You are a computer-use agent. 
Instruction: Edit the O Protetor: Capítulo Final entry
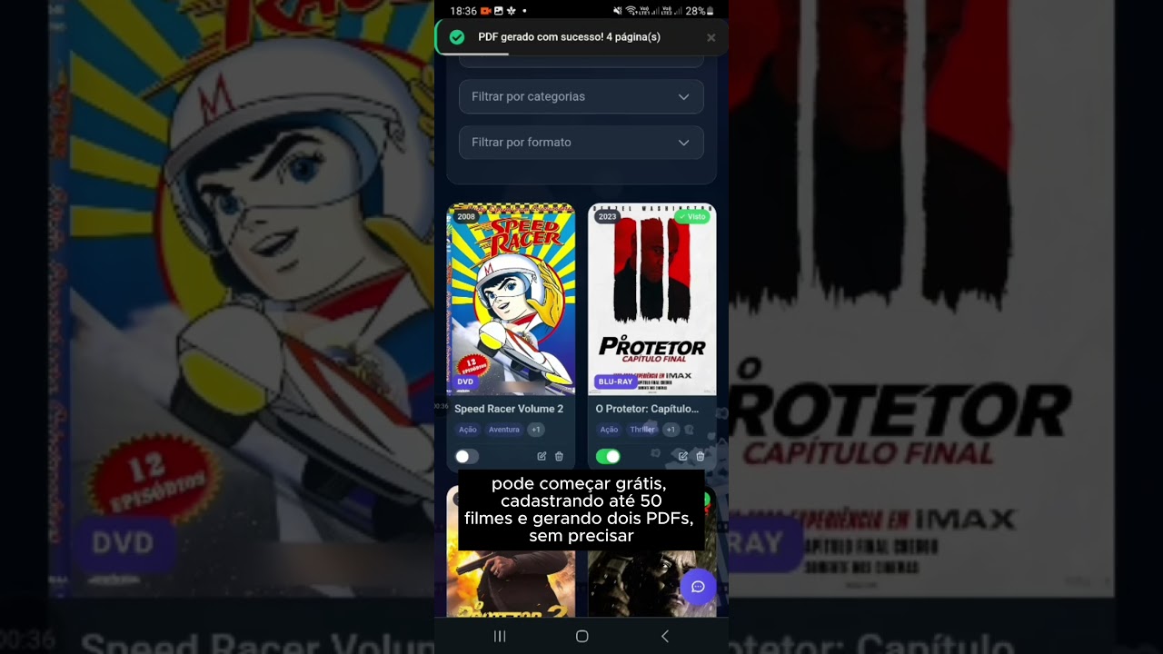click(x=683, y=456)
